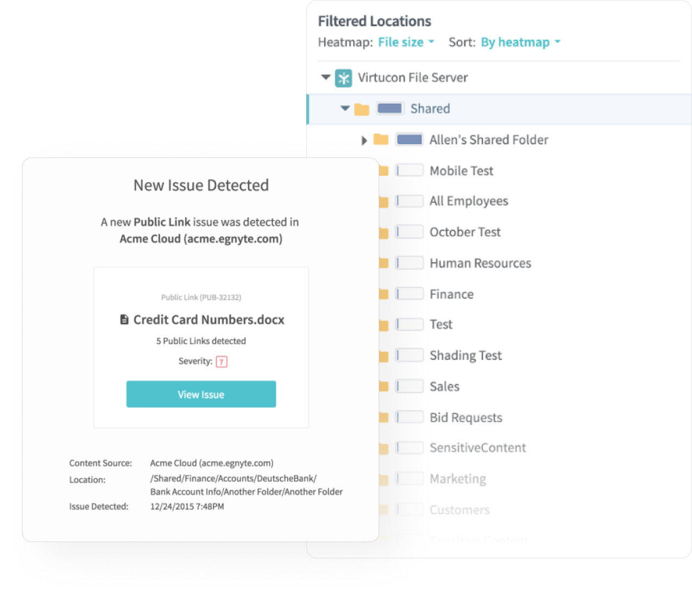Screen dimensions: 692x598
Task: Expand Allen's Shared Folder
Action: [364, 141]
